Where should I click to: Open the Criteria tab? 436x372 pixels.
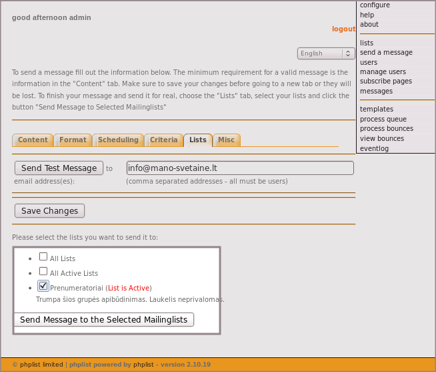(163, 140)
